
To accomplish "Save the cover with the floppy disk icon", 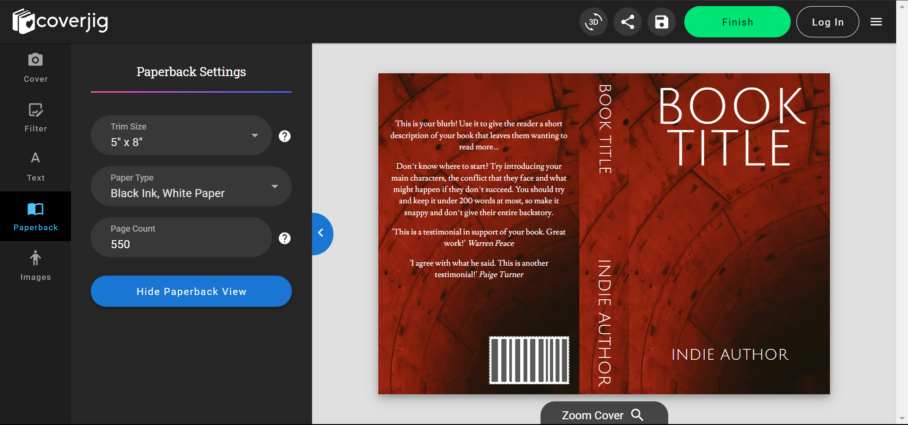I will [x=662, y=22].
